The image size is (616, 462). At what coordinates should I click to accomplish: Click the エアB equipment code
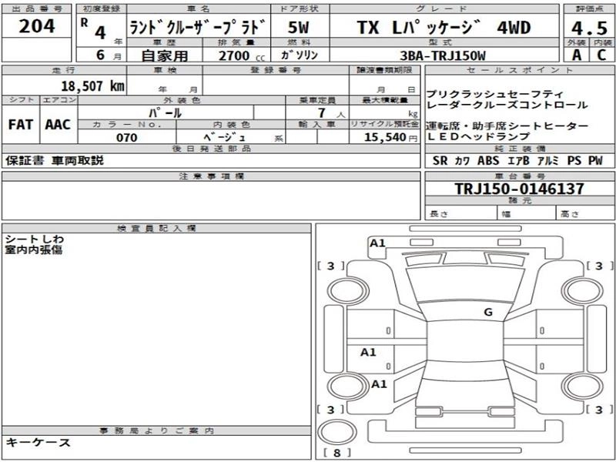click(518, 160)
